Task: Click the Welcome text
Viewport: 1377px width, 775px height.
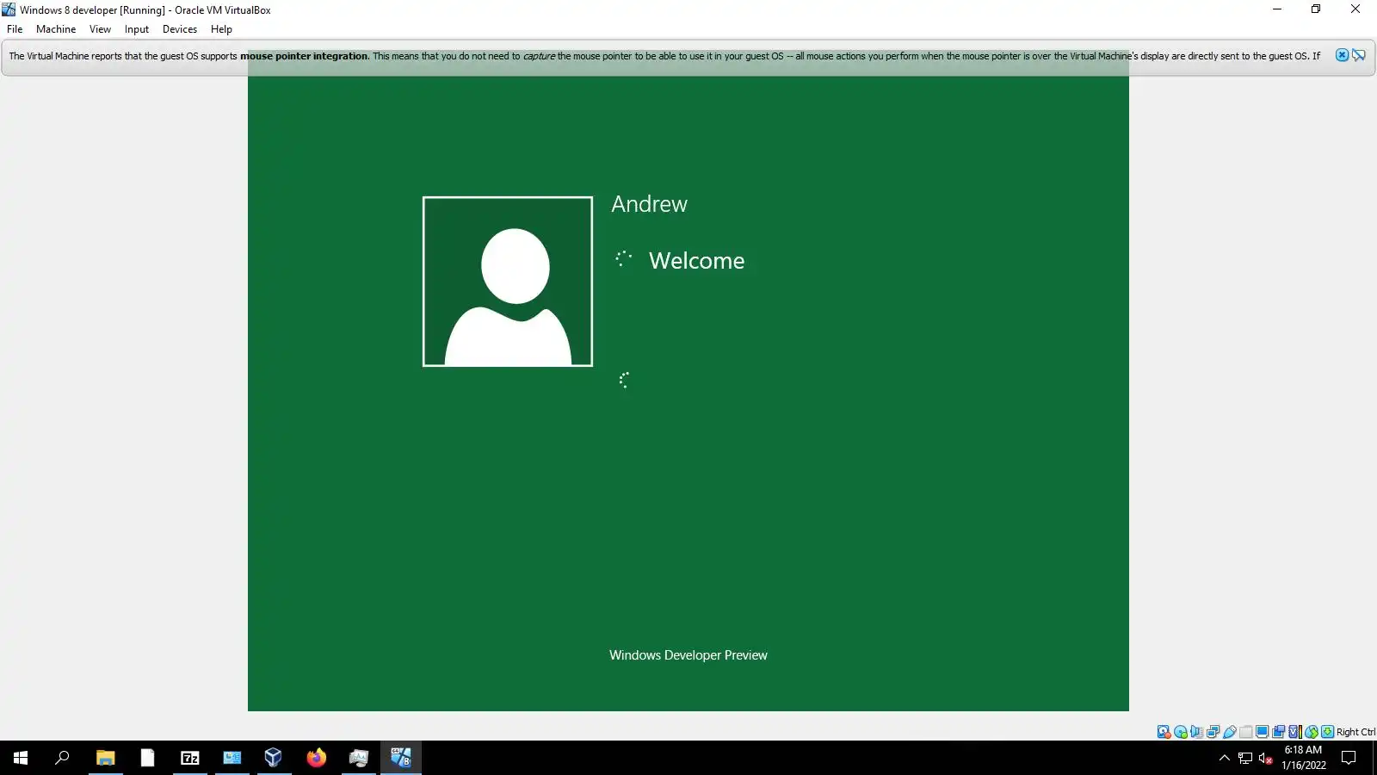Action: (x=696, y=261)
